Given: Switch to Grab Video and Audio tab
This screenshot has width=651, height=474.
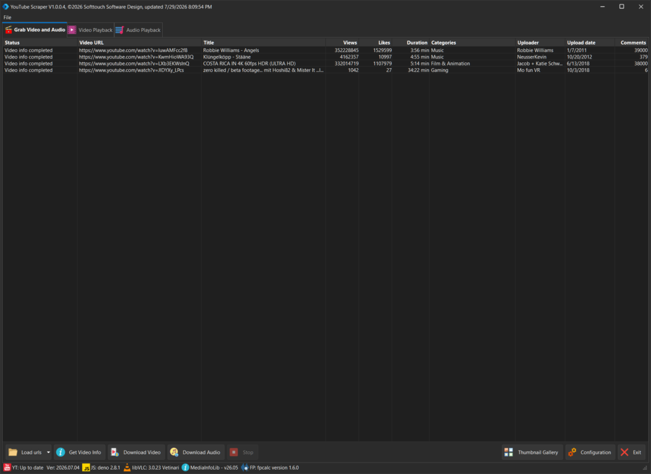Looking at the screenshot, I should (35, 30).
